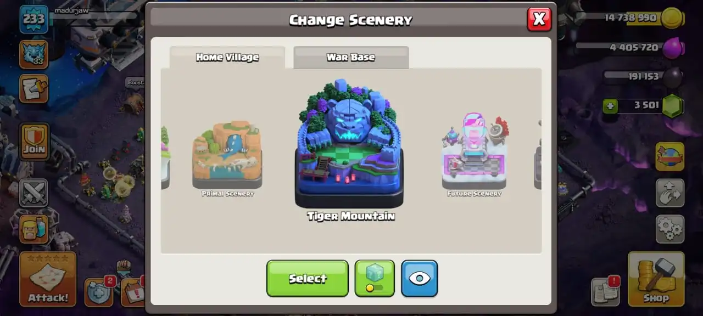
Task: Open the league trophy badge icon
Action: [x=34, y=54]
